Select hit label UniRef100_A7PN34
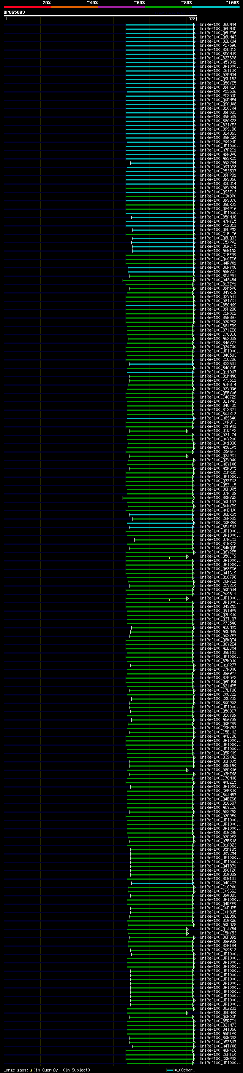Image resolution: width=243 pixels, height=1073 pixels. pos(218,75)
